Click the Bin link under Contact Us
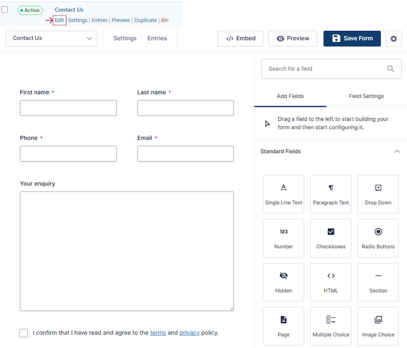This screenshot has height=348, width=407. click(165, 20)
